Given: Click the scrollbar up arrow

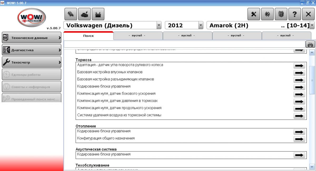Looking at the screenshot, I should [312, 52].
